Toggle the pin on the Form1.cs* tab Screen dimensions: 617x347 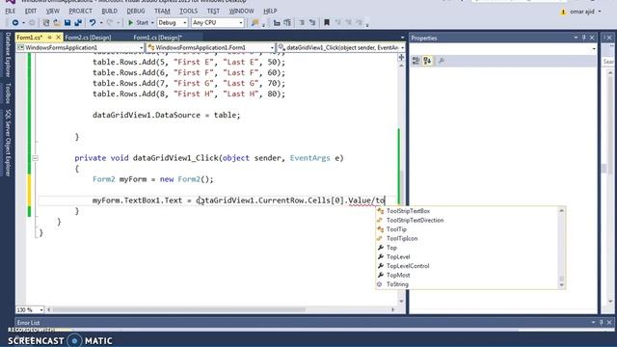(49, 37)
